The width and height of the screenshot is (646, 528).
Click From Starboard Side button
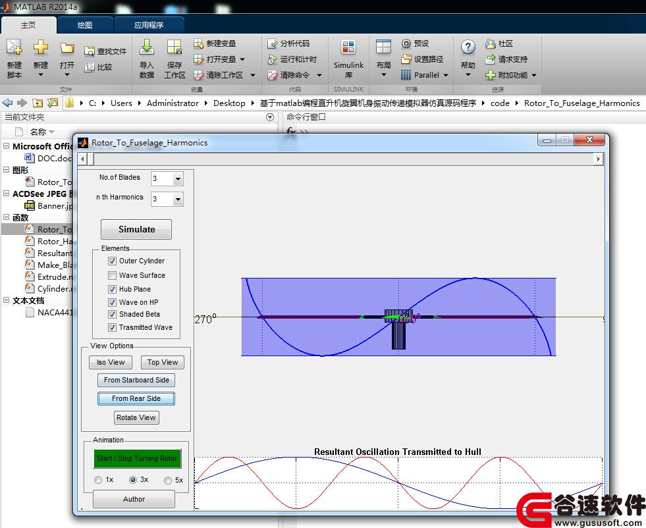[x=136, y=380]
